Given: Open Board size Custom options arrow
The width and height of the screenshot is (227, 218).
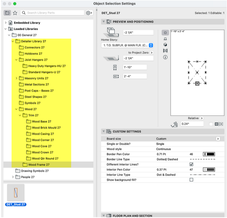Looking at the screenshot, I should (218, 139).
